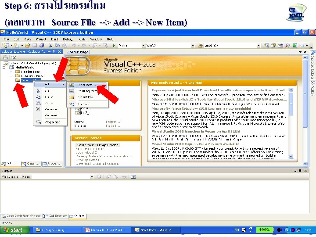Choose New Item in the Add submenu
The image size is (316, 237).
[x=87, y=85]
